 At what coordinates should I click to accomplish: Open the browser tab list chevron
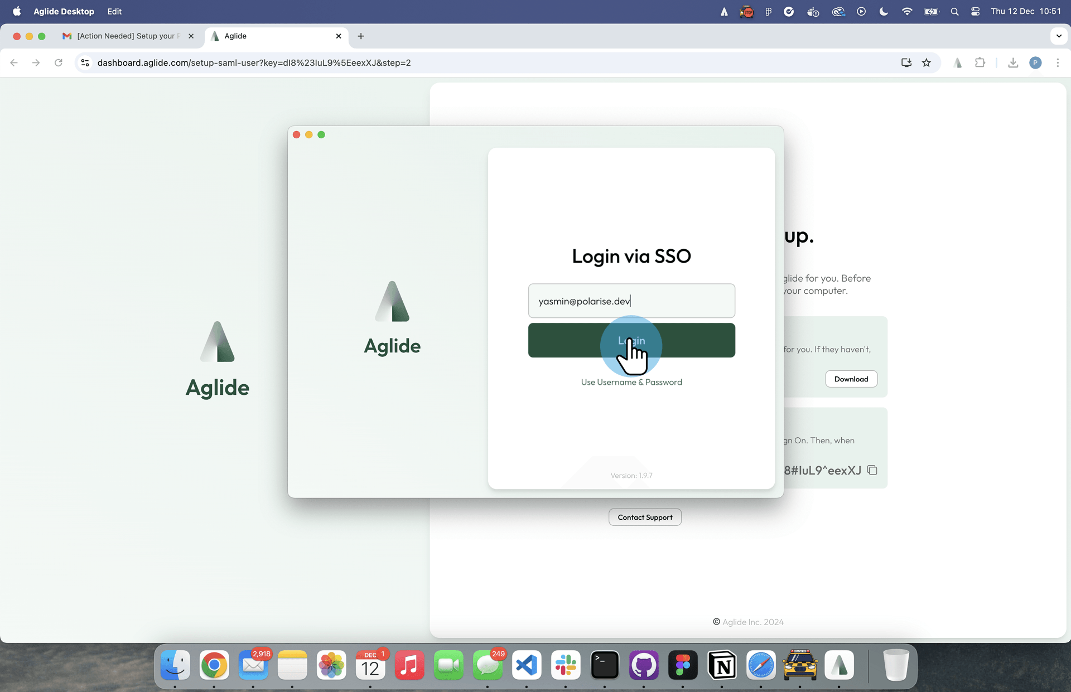click(x=1059, y=36)
